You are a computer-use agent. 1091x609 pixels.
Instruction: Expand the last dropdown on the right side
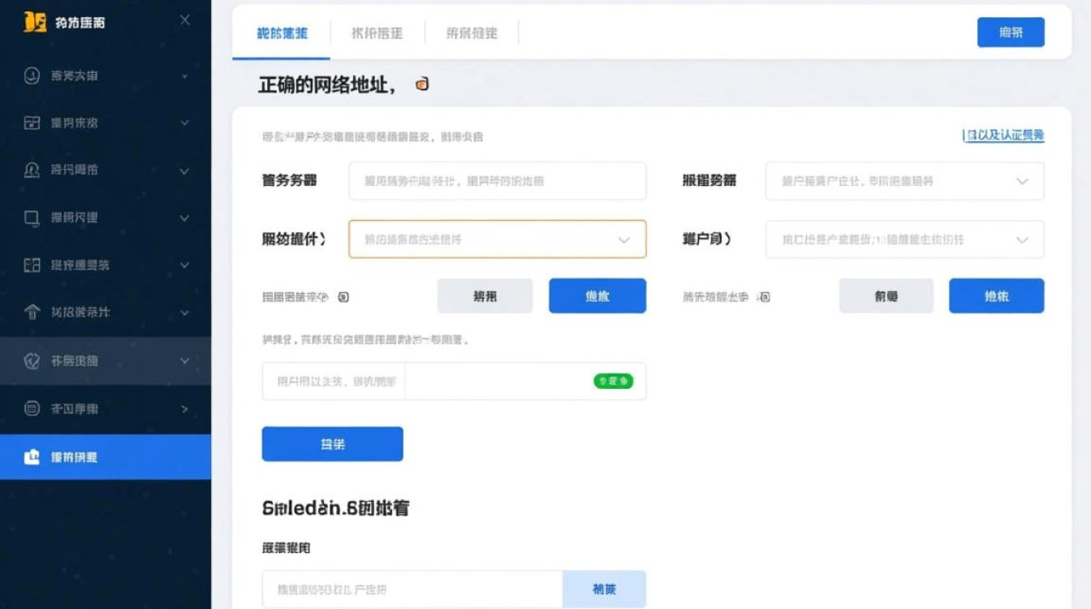tap(905, 240)
